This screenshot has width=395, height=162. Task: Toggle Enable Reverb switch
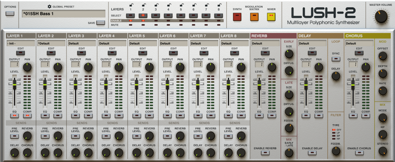[265, 153]
